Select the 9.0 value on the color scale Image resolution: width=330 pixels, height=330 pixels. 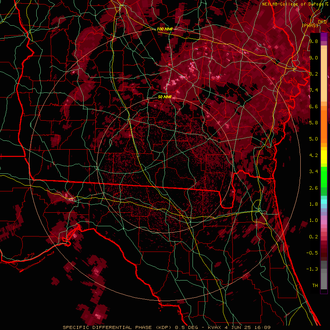coord(313,58)
